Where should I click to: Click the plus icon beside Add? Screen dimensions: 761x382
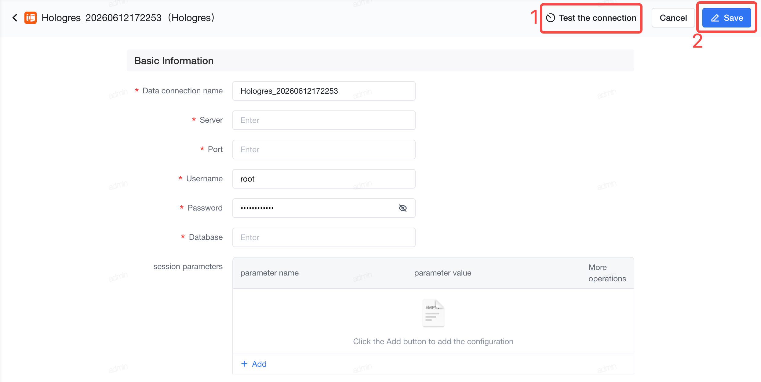click(x=244, y=364)
